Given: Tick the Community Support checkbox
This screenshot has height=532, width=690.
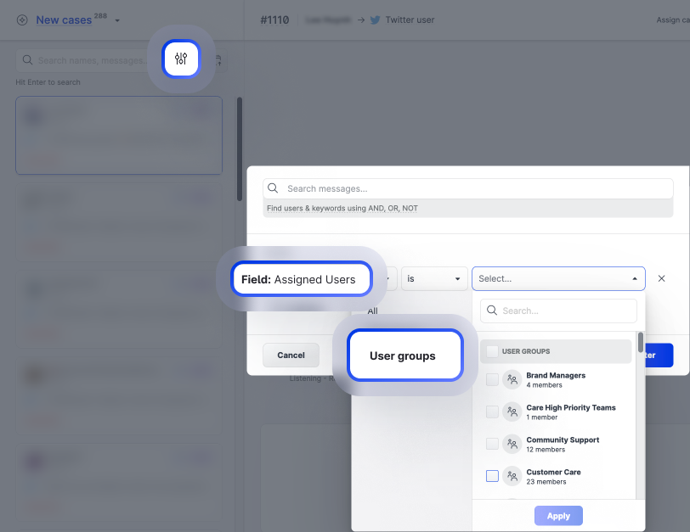Looking at the screenshot, I should click(x=492, y=445).
